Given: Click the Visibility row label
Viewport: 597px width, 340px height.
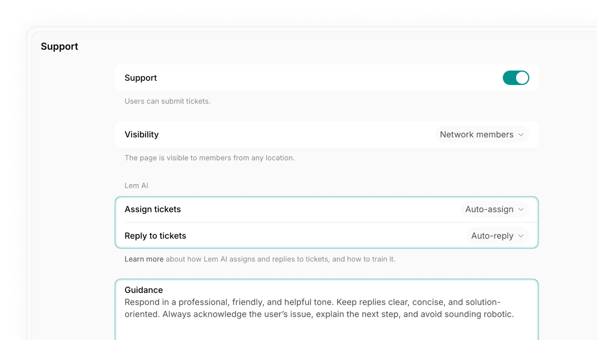Looking at the screenshot, I should [142, 135].
